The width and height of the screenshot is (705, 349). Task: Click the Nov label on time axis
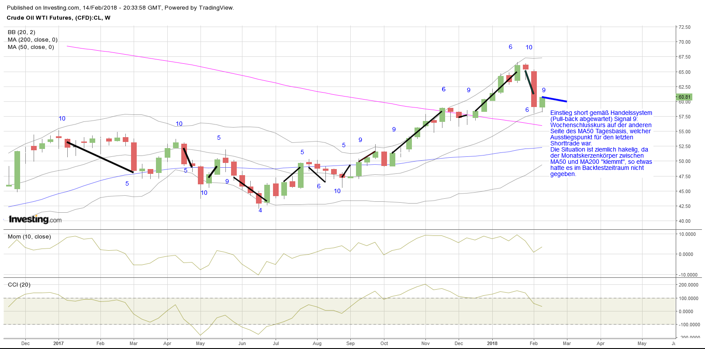pos(425,343)
